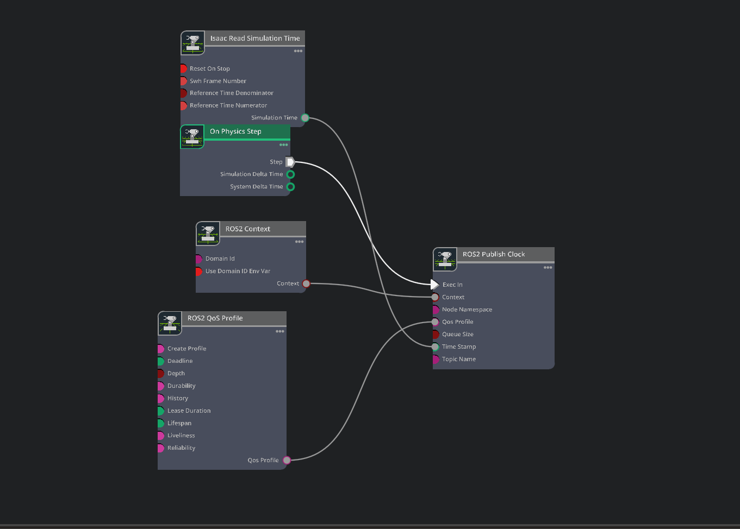Expand the Isaac Read Simulation Time options dots
This screenshot has height=529, width=740.
click(298, 51)
